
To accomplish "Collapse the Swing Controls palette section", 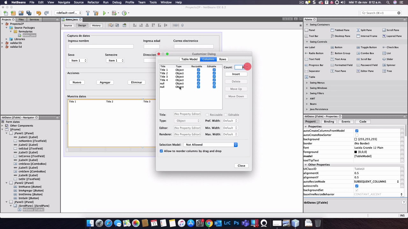I will pyautogui.click(x=307, y=42).
